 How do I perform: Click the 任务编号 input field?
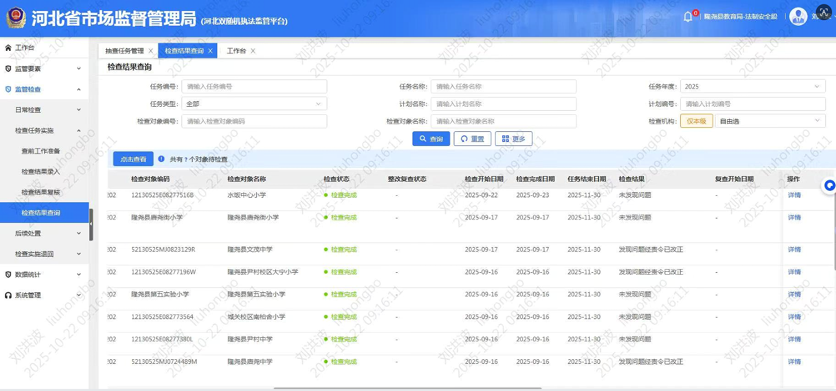pyautogui.click(x=254, y=87)
